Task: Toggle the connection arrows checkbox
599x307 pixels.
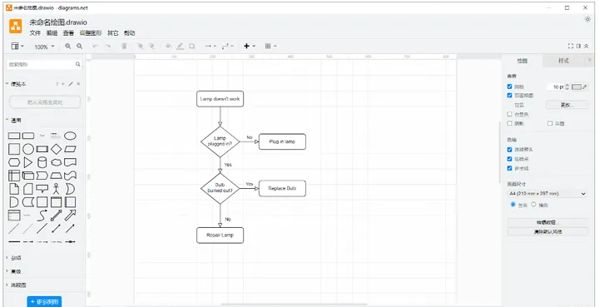Action: pyautogui.click(x=509, y=149)
